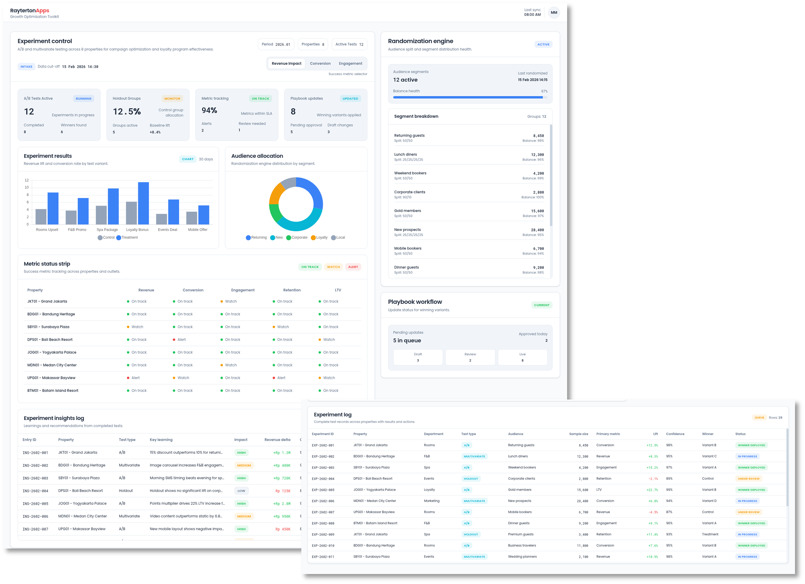Open the MM user avatar menu
Viewport: 805px width, 584px height.
pyautogui.click(x=554, y=12)
